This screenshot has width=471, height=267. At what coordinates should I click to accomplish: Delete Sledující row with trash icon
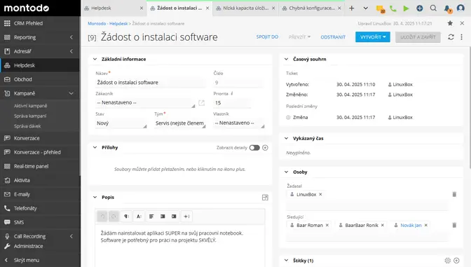pos(454,225)
